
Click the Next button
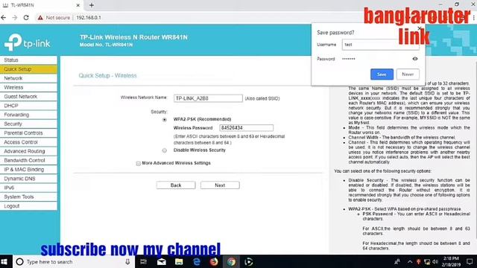coord(220,185)
